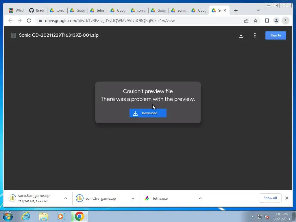Click the blue Download button in the dialog
This screenshot has width=296, height=222.
pyautogui.click(x=148, y=113)
